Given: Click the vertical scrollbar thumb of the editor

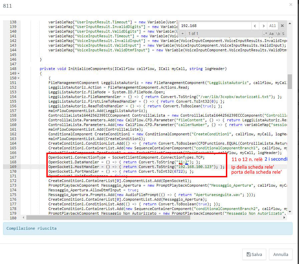Looking at the screenshot, I should pyautogui.click(x=290, y=82).
